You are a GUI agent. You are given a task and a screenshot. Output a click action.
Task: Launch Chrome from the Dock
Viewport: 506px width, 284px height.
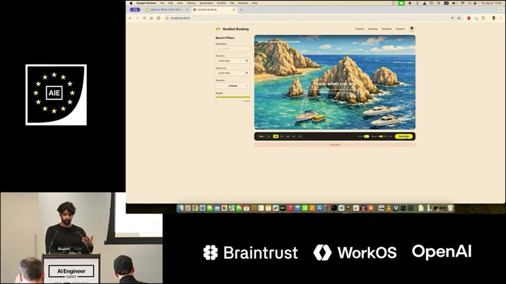[x=195, y=208]
